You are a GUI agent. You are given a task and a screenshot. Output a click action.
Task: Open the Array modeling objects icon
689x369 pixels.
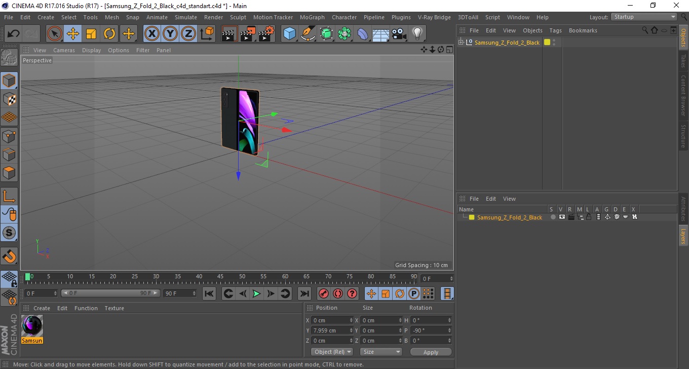point(344,34)
